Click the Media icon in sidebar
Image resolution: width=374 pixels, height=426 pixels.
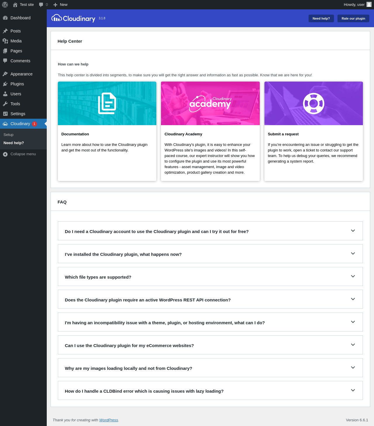[x=5, y=41]
